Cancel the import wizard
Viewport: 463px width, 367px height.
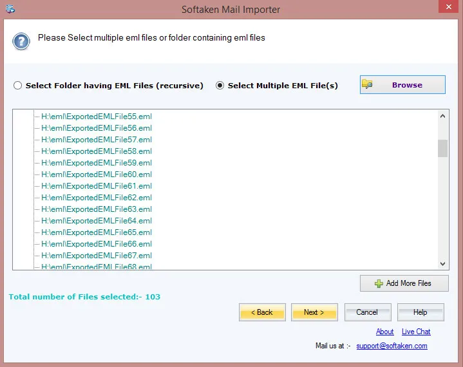click(x=368, y=312)
